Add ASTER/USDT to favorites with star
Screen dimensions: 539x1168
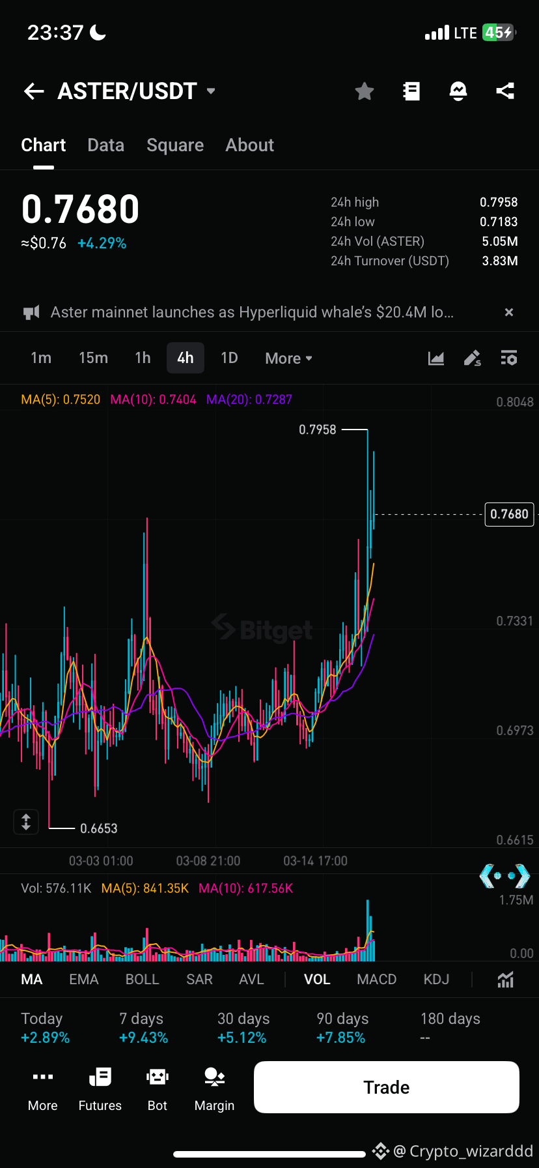(x=365, y=91)
